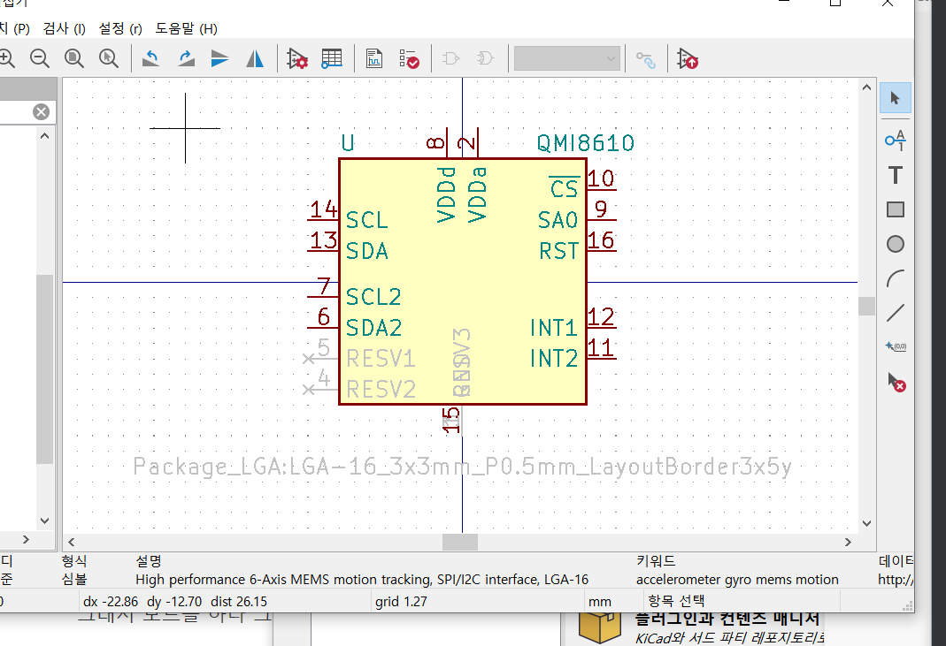Click the grid 1.27 status field
Viewport: 946px width, 646px height.
pos(401,602)
